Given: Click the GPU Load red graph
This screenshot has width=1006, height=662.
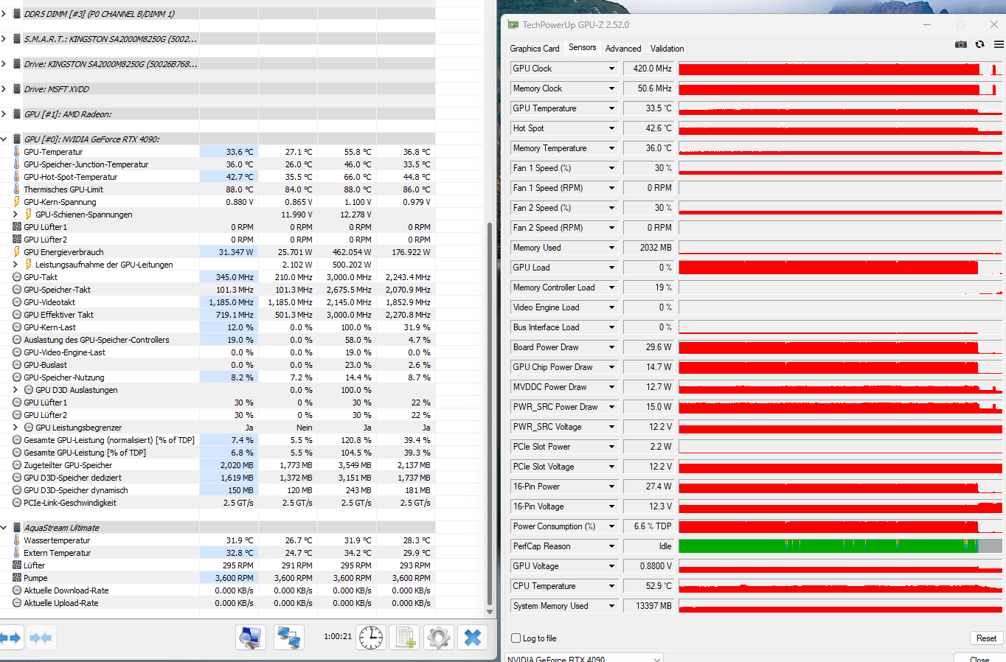Looking at the screenshot, I should (x=840, y=268).
